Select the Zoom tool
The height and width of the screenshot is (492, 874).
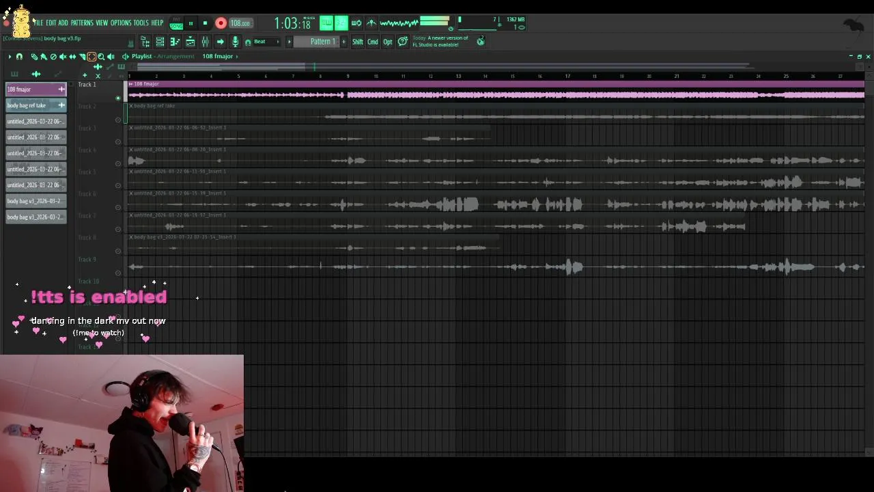[101, 57]
